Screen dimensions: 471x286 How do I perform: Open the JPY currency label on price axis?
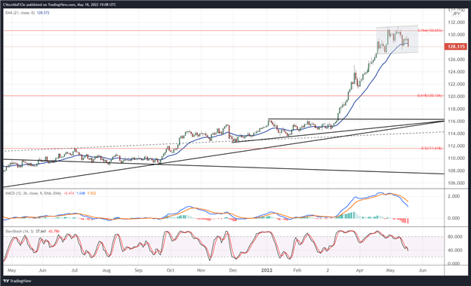coord(456,14)
